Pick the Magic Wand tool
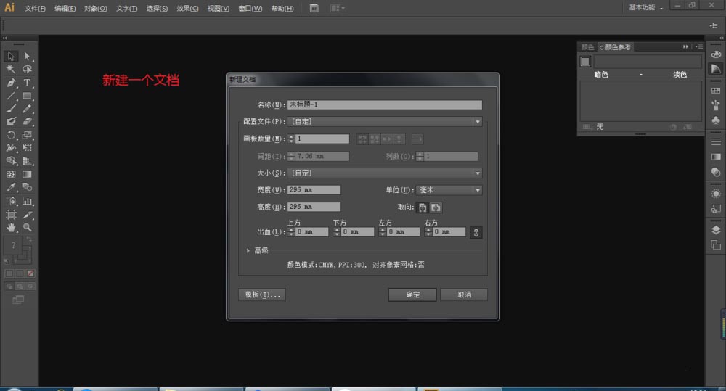 [x=11, y=70]
